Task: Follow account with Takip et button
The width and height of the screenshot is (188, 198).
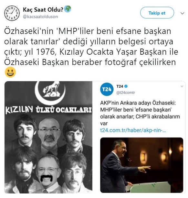Action: (157, 13)
